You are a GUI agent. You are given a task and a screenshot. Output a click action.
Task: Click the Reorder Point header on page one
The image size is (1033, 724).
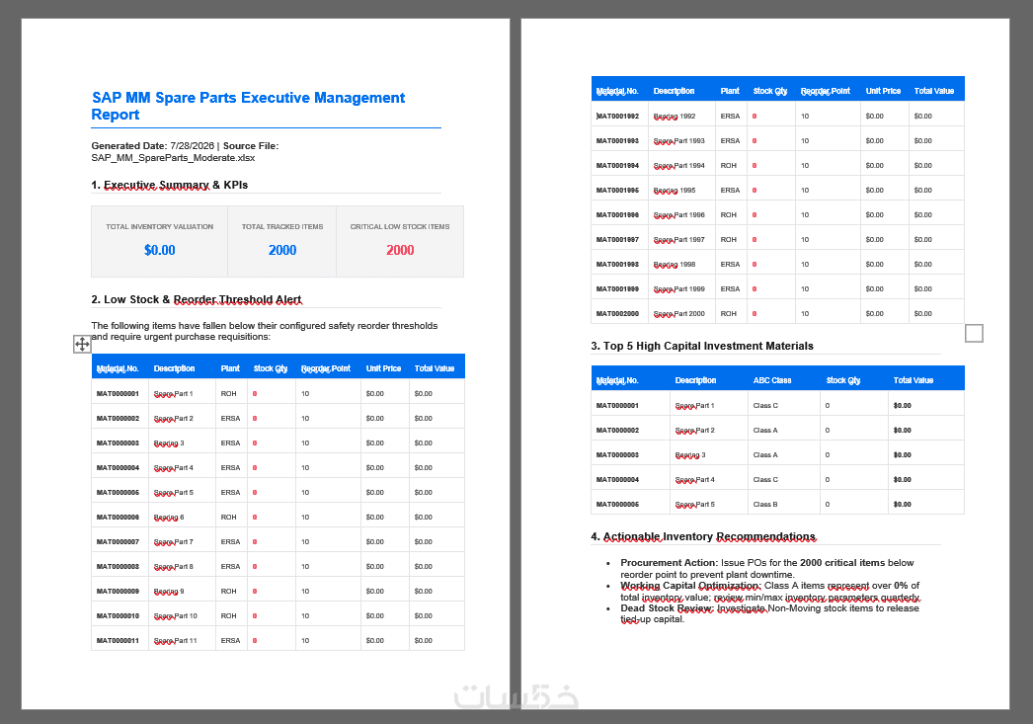coord(326,368)
